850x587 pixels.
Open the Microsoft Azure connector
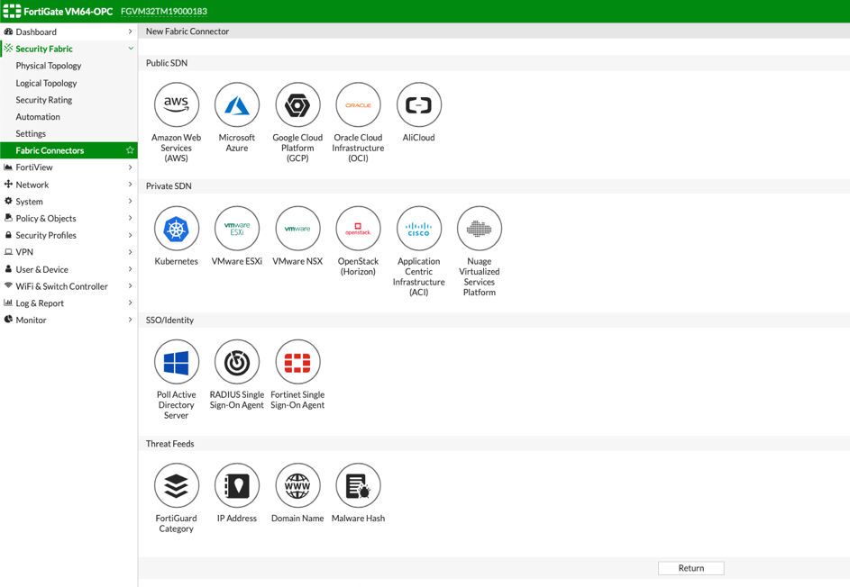[x=236, y=104]
